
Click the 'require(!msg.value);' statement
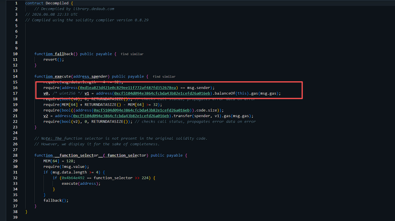tap(66, 166)
